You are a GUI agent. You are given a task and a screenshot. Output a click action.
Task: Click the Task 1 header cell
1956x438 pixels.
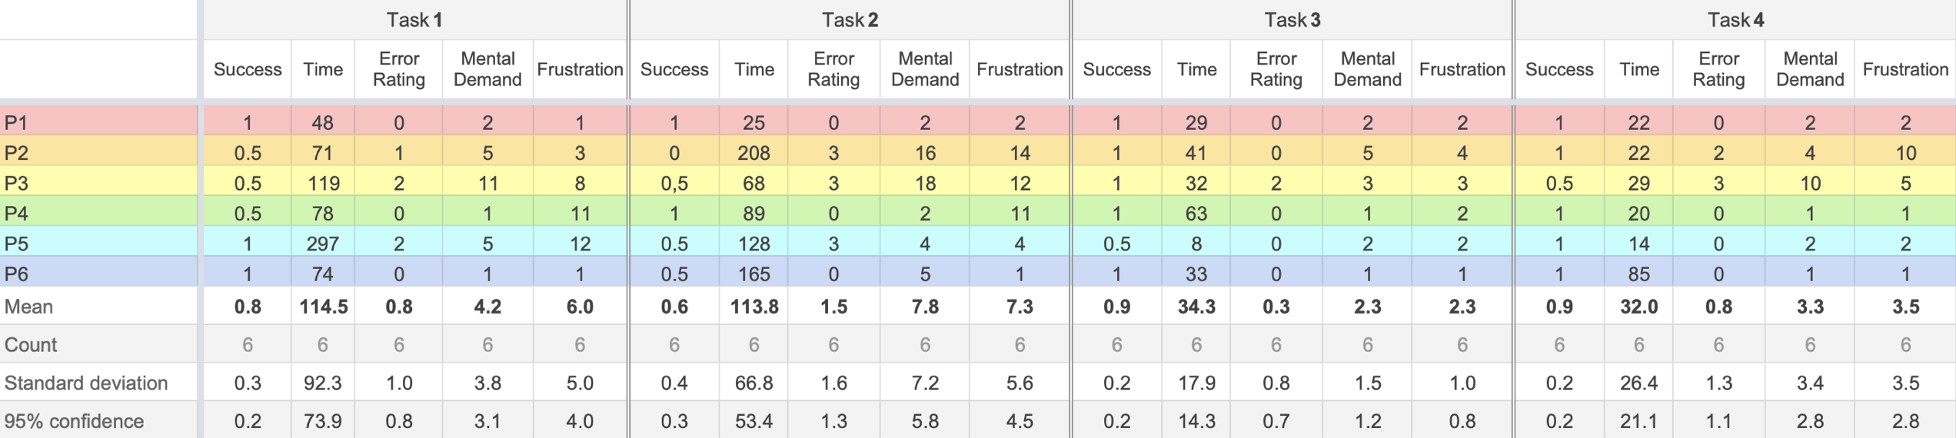coord(414,20)
